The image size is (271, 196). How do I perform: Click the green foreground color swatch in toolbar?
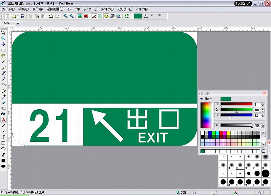coord(138,16)
